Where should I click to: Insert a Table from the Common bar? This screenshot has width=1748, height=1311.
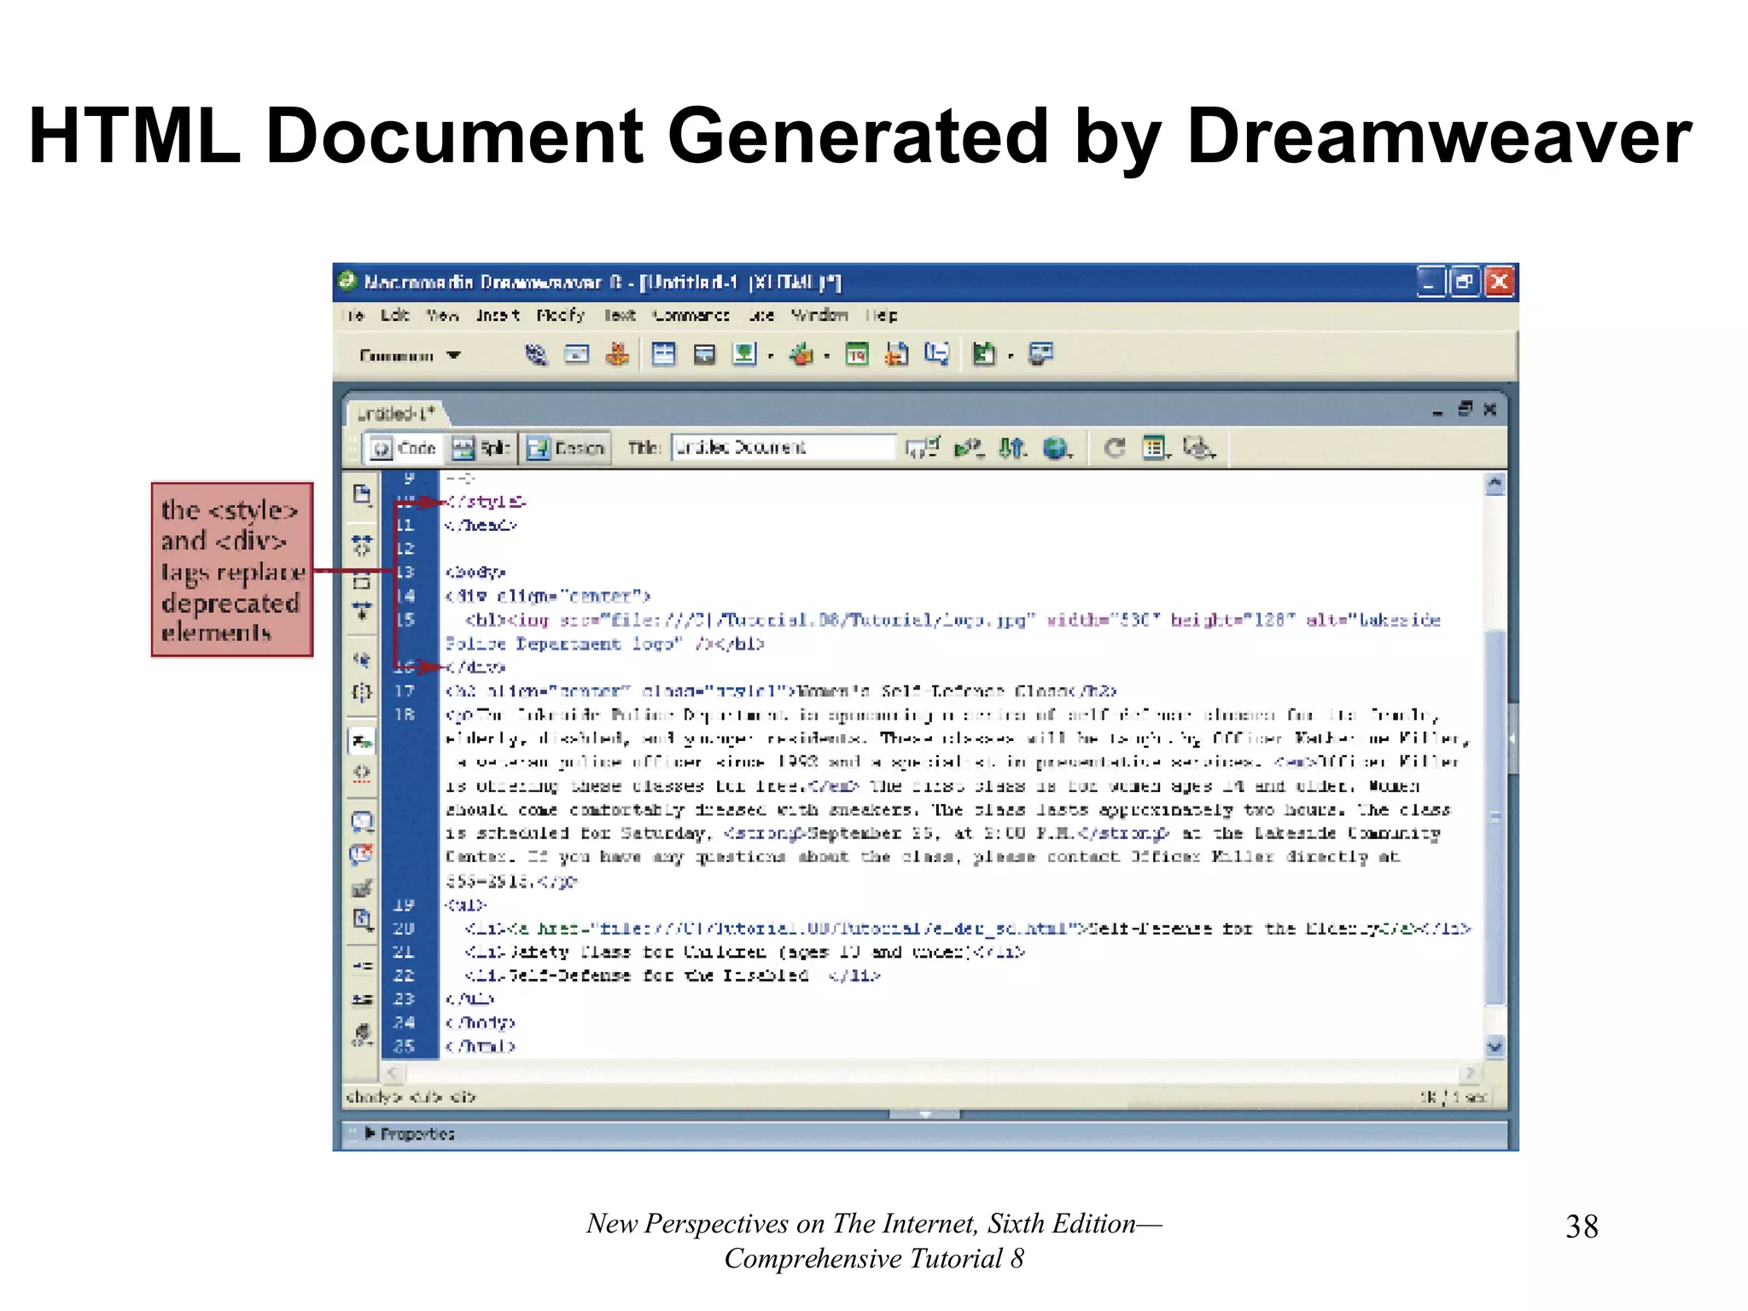click(663, 354)
